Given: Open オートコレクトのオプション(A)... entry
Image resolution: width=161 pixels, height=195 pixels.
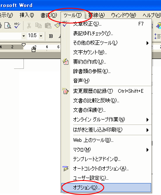Looking at the screenshot, I should [106, 169].
